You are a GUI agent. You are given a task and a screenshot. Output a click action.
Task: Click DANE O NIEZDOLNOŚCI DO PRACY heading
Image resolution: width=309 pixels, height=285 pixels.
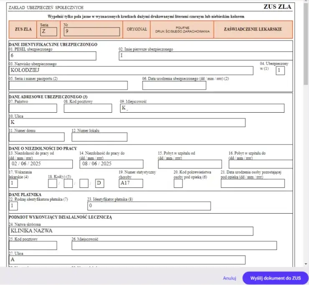[43, 149]
